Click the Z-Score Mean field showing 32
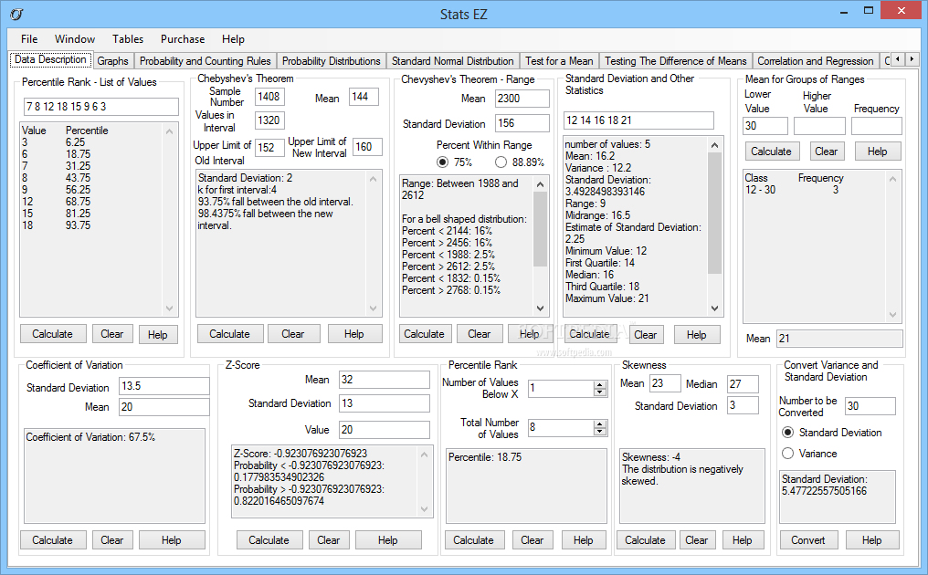The width and height of the screenshot is (928, 575). click(x=385, y=380)
